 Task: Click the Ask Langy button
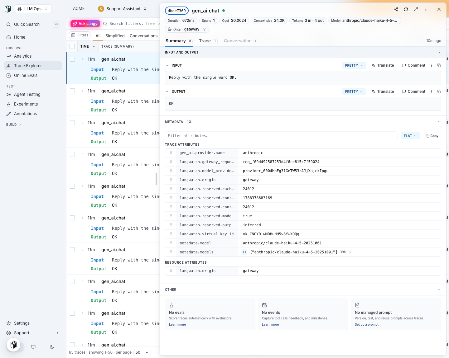[x=85, y=24]
